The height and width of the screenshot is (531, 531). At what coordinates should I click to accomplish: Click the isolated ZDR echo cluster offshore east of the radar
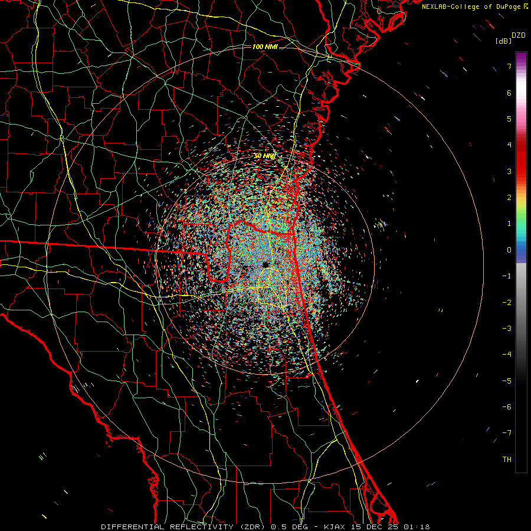pyautogui.click(x=381, y=224)
